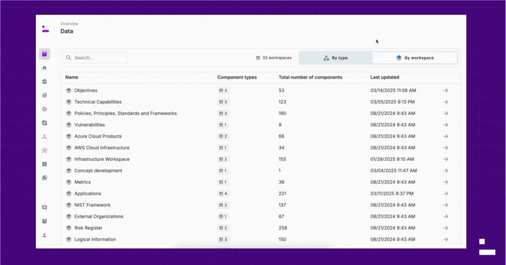Select External Organizations name
506x265 pixels.
(x=99, y=216)
